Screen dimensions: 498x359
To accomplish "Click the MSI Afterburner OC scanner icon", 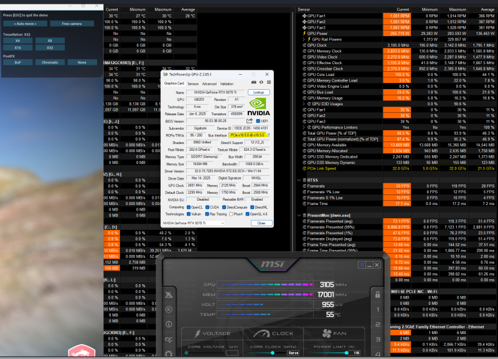I will (169, 340).
